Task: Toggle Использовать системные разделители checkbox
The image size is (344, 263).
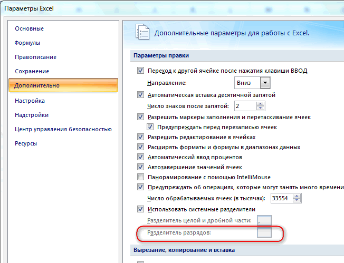Action: pyautogui.click(x=140, y=209)
